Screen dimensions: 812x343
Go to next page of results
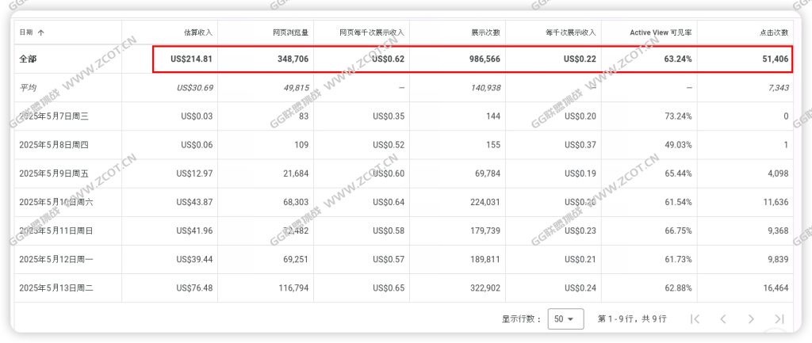point(752,319)
